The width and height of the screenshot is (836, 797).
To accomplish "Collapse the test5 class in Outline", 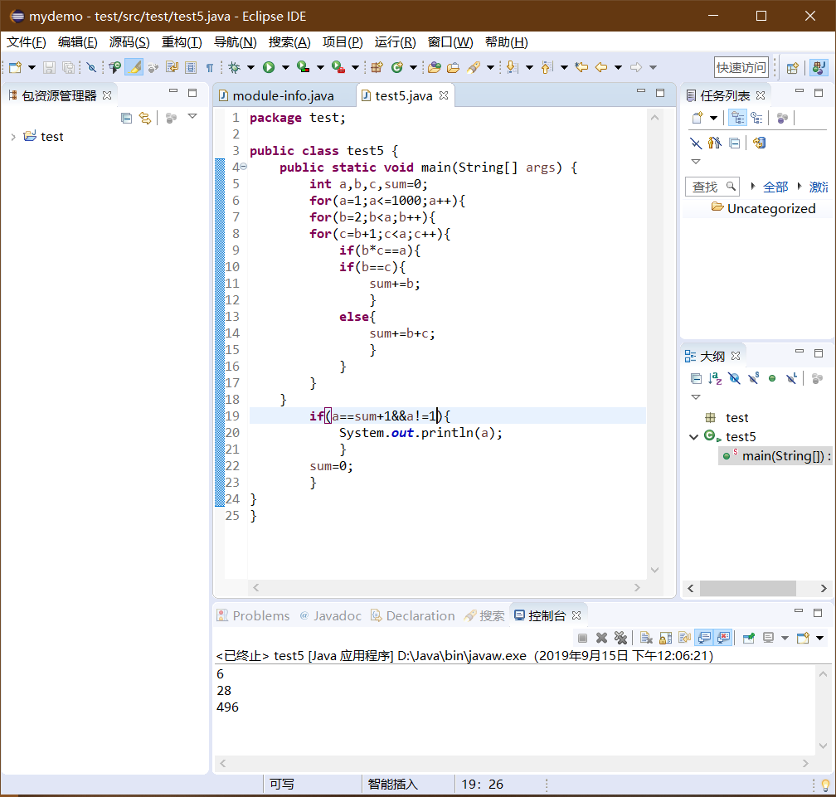I will (693, 437).
